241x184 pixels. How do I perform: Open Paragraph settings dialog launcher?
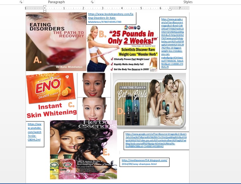pos(92,2)
